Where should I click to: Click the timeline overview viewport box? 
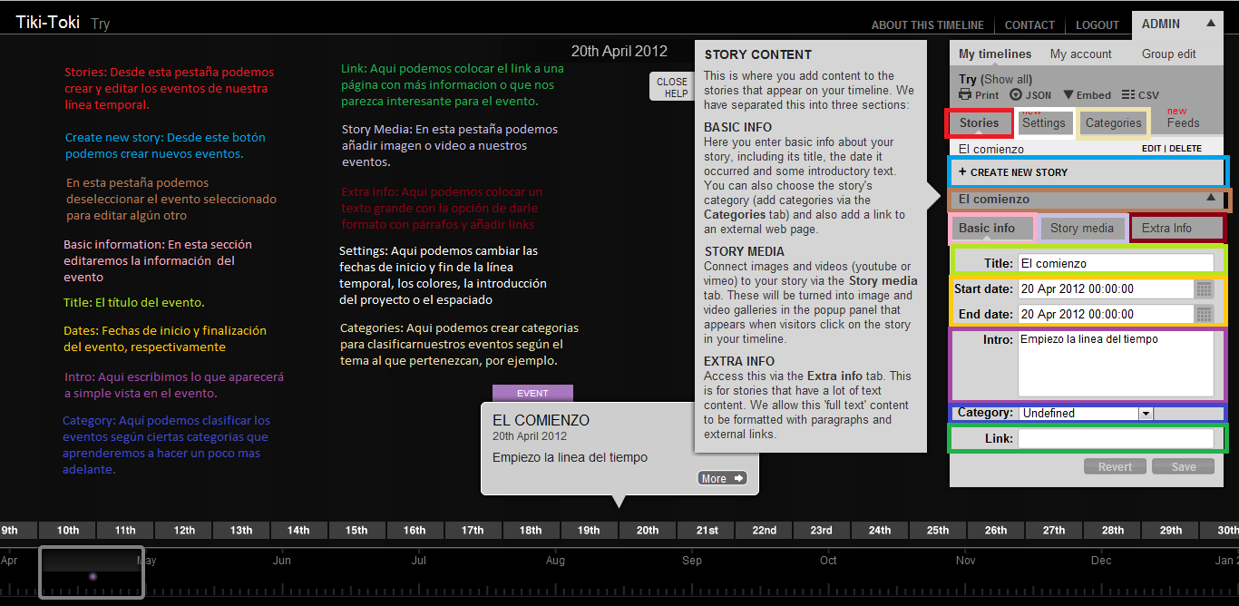[91, 572]
